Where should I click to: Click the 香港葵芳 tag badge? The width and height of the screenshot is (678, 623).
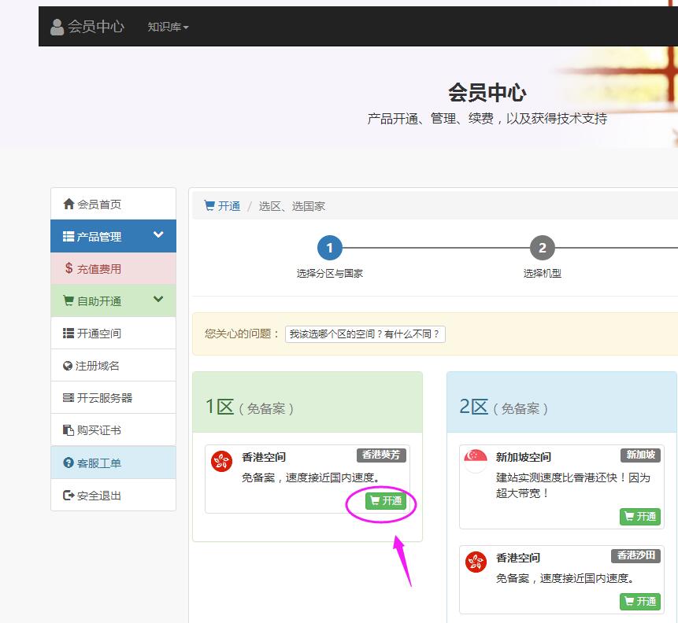(381, 455)
